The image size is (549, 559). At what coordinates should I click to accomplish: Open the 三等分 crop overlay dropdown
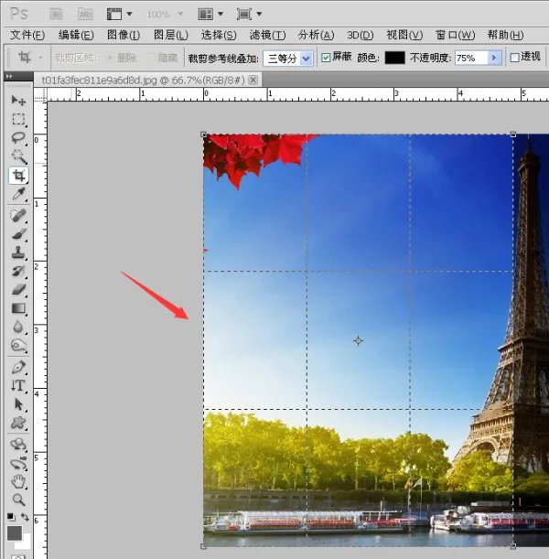pos(305,57)
